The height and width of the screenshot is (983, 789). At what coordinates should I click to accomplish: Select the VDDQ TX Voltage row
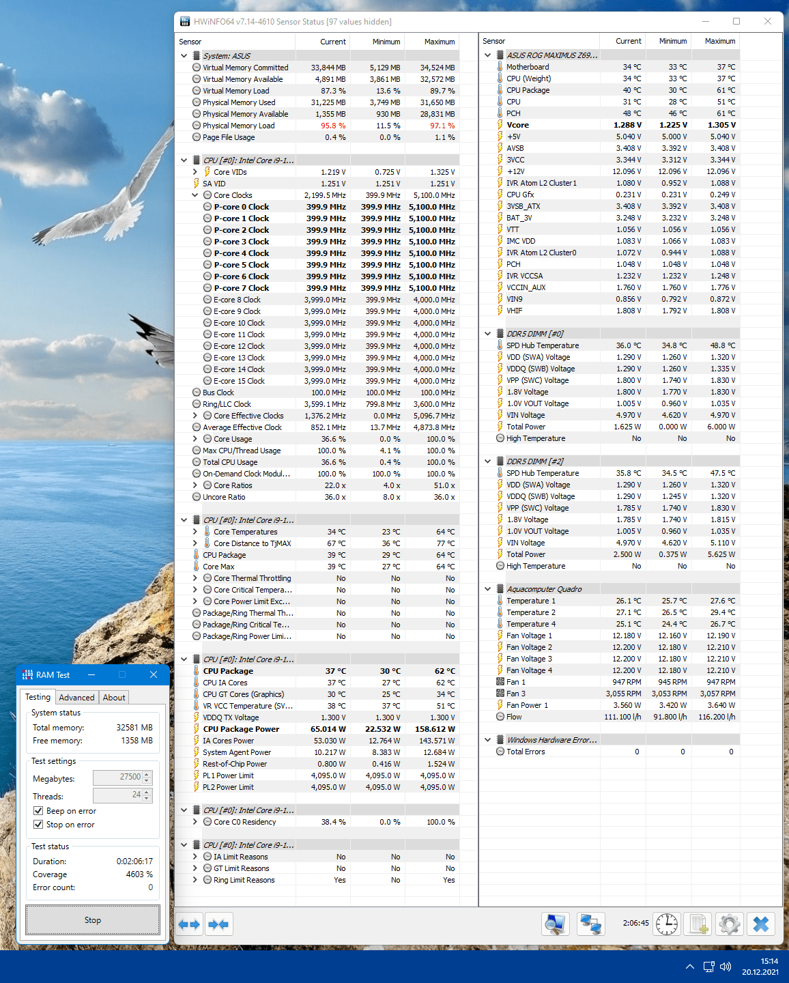(317, 717)
